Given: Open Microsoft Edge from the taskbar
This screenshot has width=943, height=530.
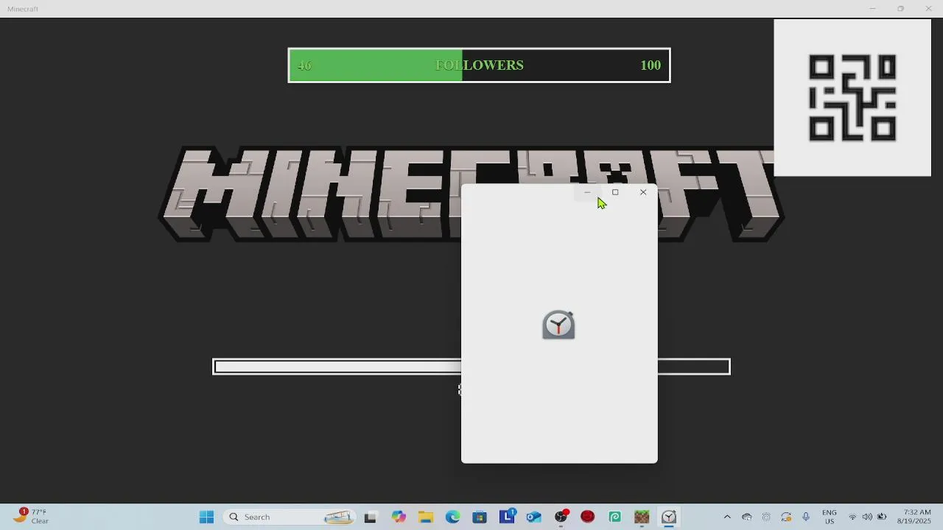Looking at the screenshot, I should point(452,517).
